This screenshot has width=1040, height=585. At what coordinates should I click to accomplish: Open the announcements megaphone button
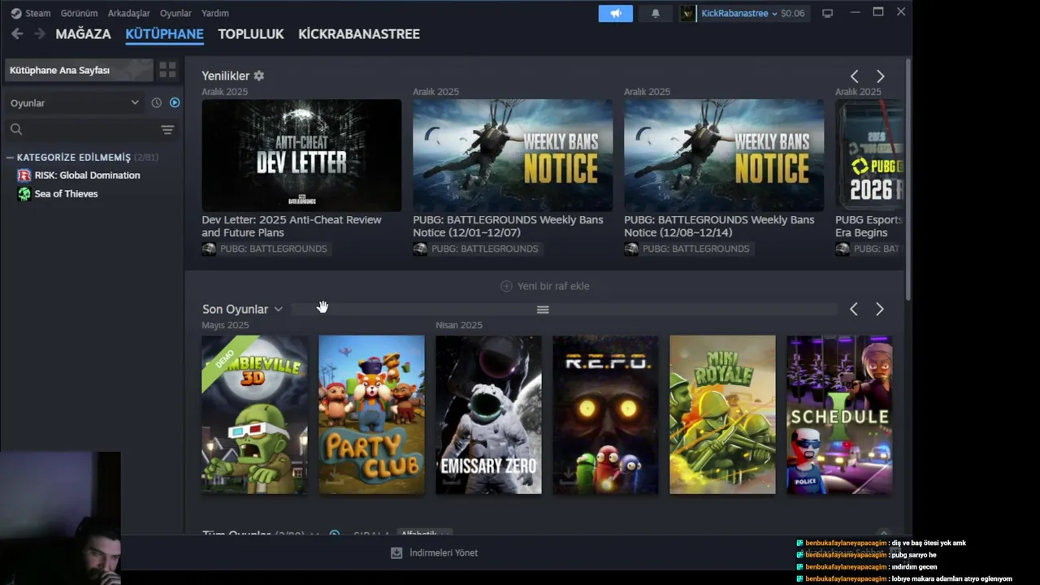point(615,13)
